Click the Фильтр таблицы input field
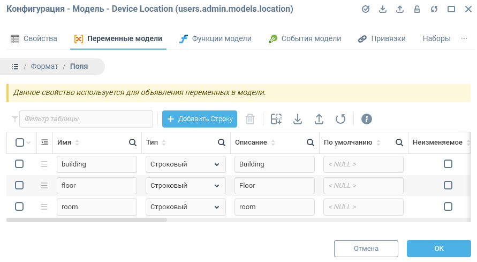This screenshot has width=477, height=262. 86,119
